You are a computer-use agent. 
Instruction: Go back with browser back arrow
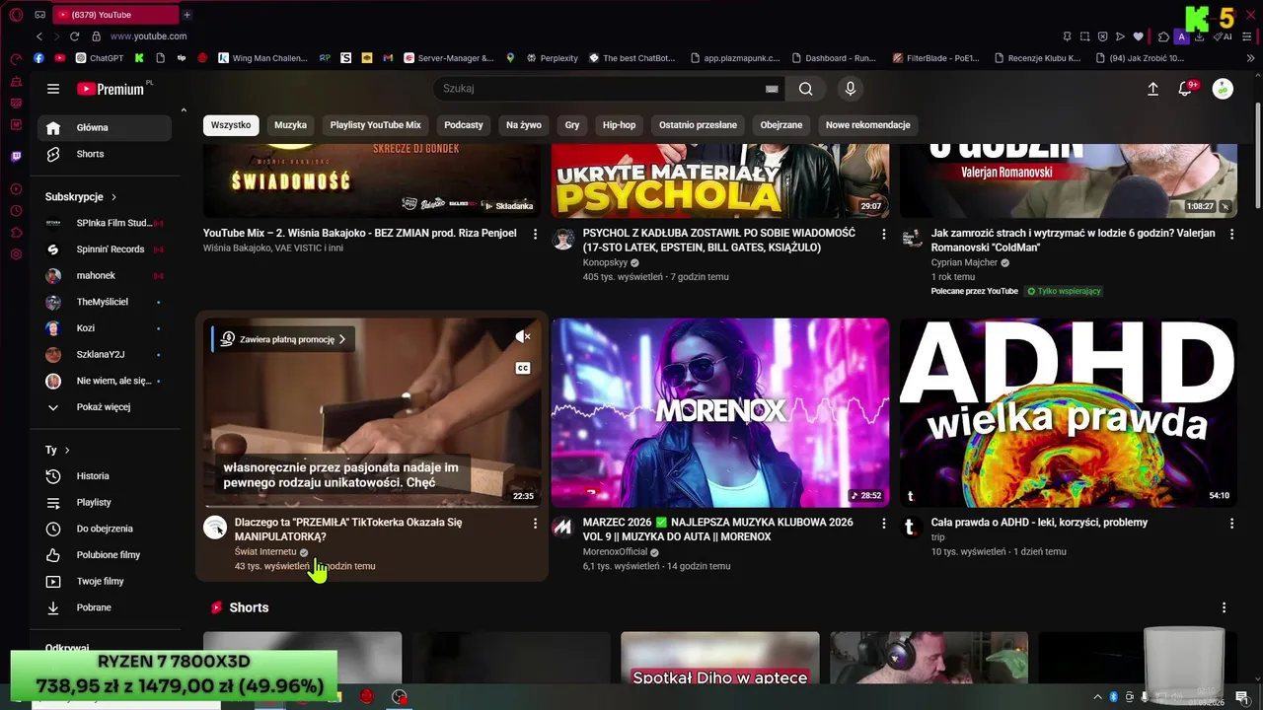click(39, 36)
